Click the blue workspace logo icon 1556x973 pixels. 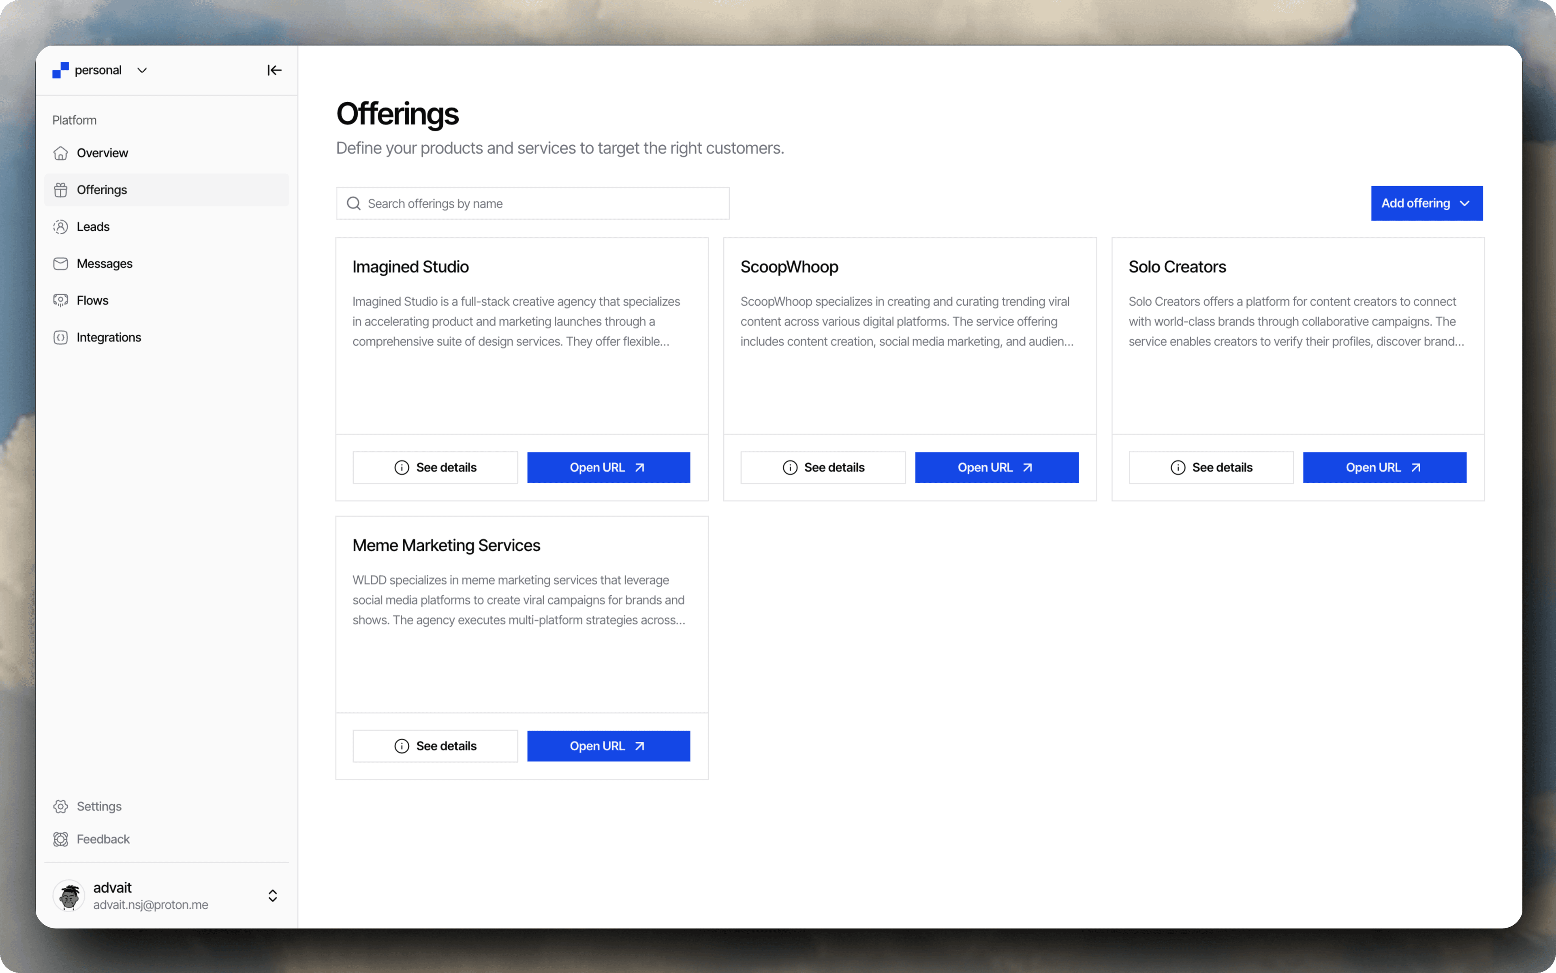point(60,70)
